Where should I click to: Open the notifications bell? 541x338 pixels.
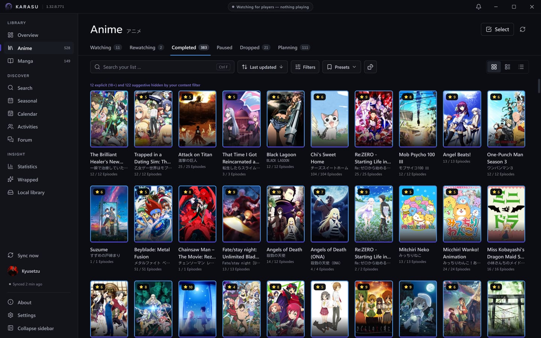[478, 7]
